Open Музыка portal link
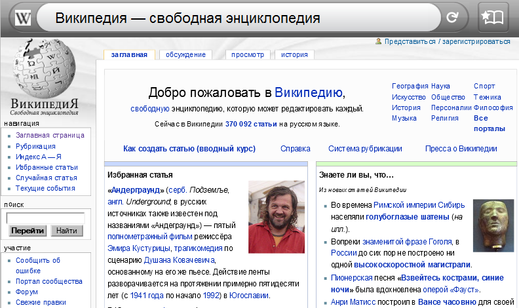Screen dimensions: 519x308 click(x=404, y=118)
